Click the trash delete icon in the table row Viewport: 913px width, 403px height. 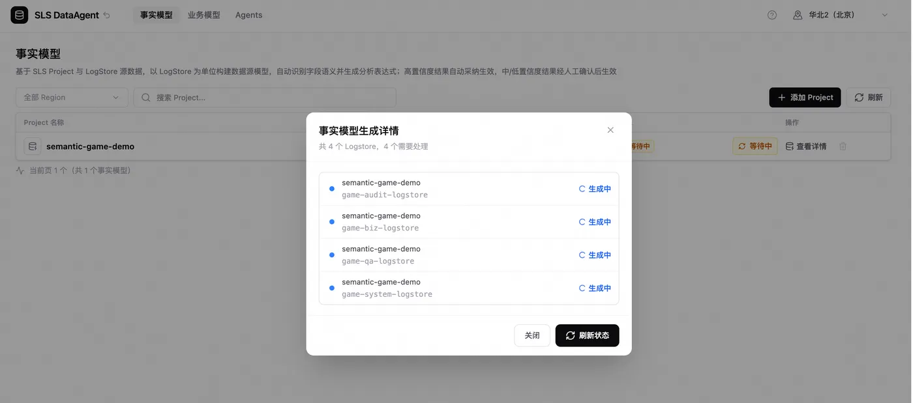pyautogui.click(x=843, y=146)
